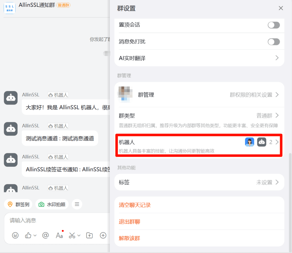Viewport: 292px width, 253px height.
Task: Open the hamburger menu beside 水印拍照
Action: pos(77,204)
